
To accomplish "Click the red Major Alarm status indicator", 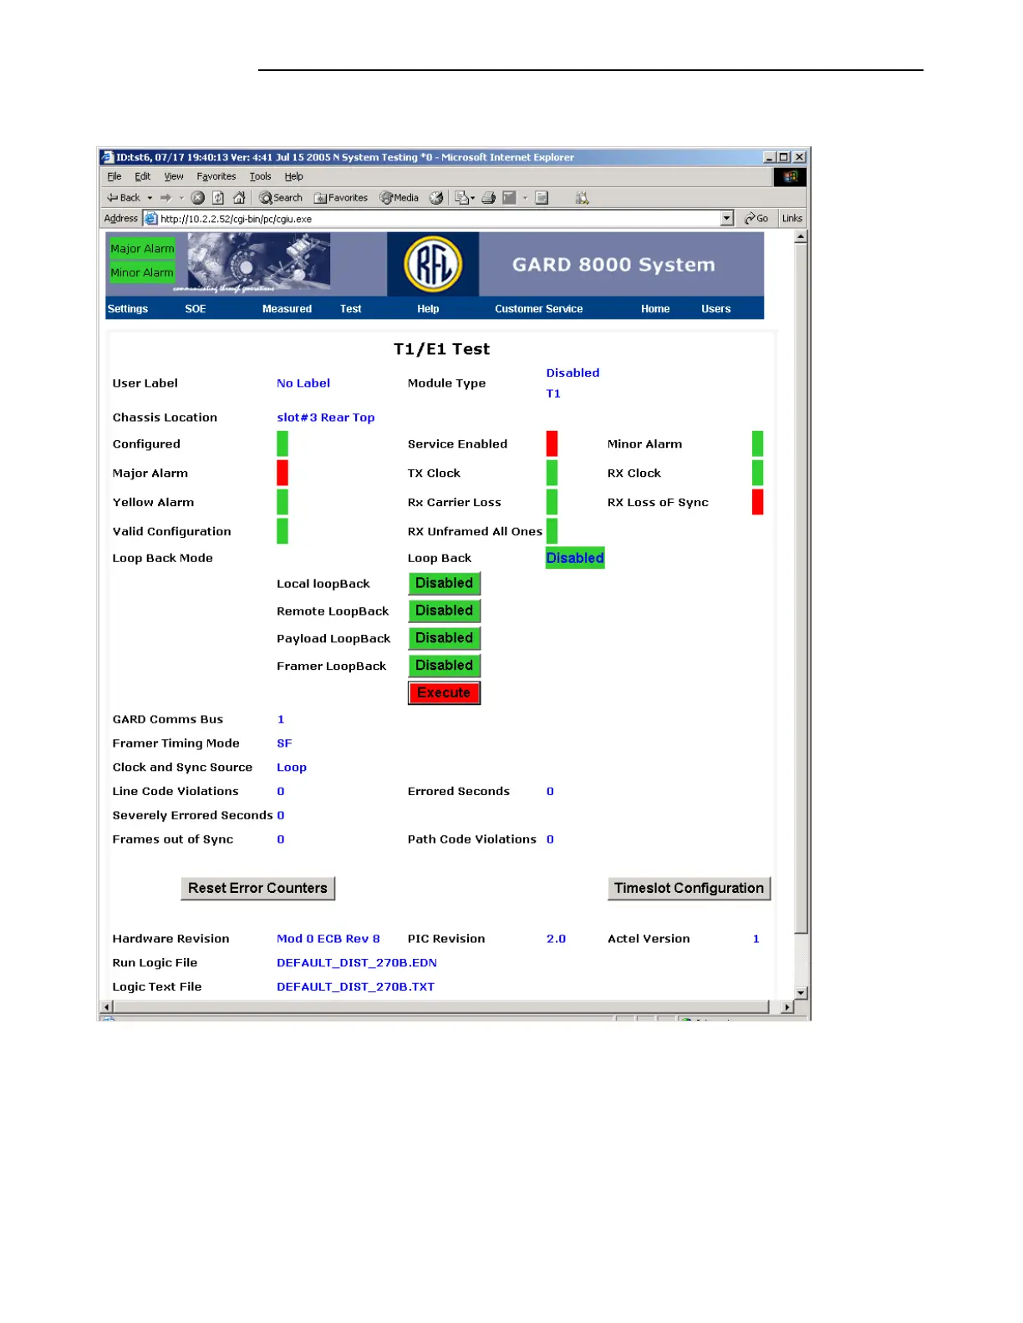I will point(282,473).
